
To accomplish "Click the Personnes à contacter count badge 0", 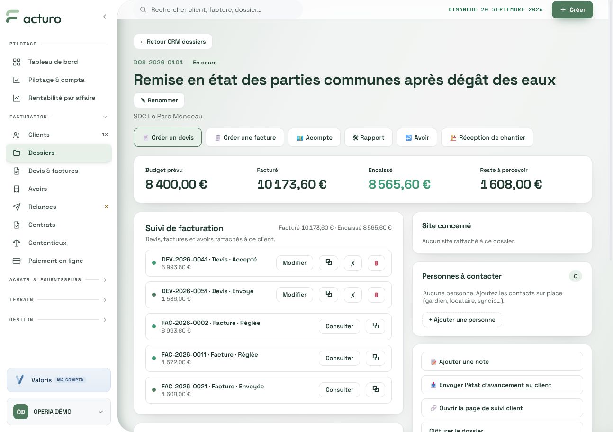I will point(576,276).
